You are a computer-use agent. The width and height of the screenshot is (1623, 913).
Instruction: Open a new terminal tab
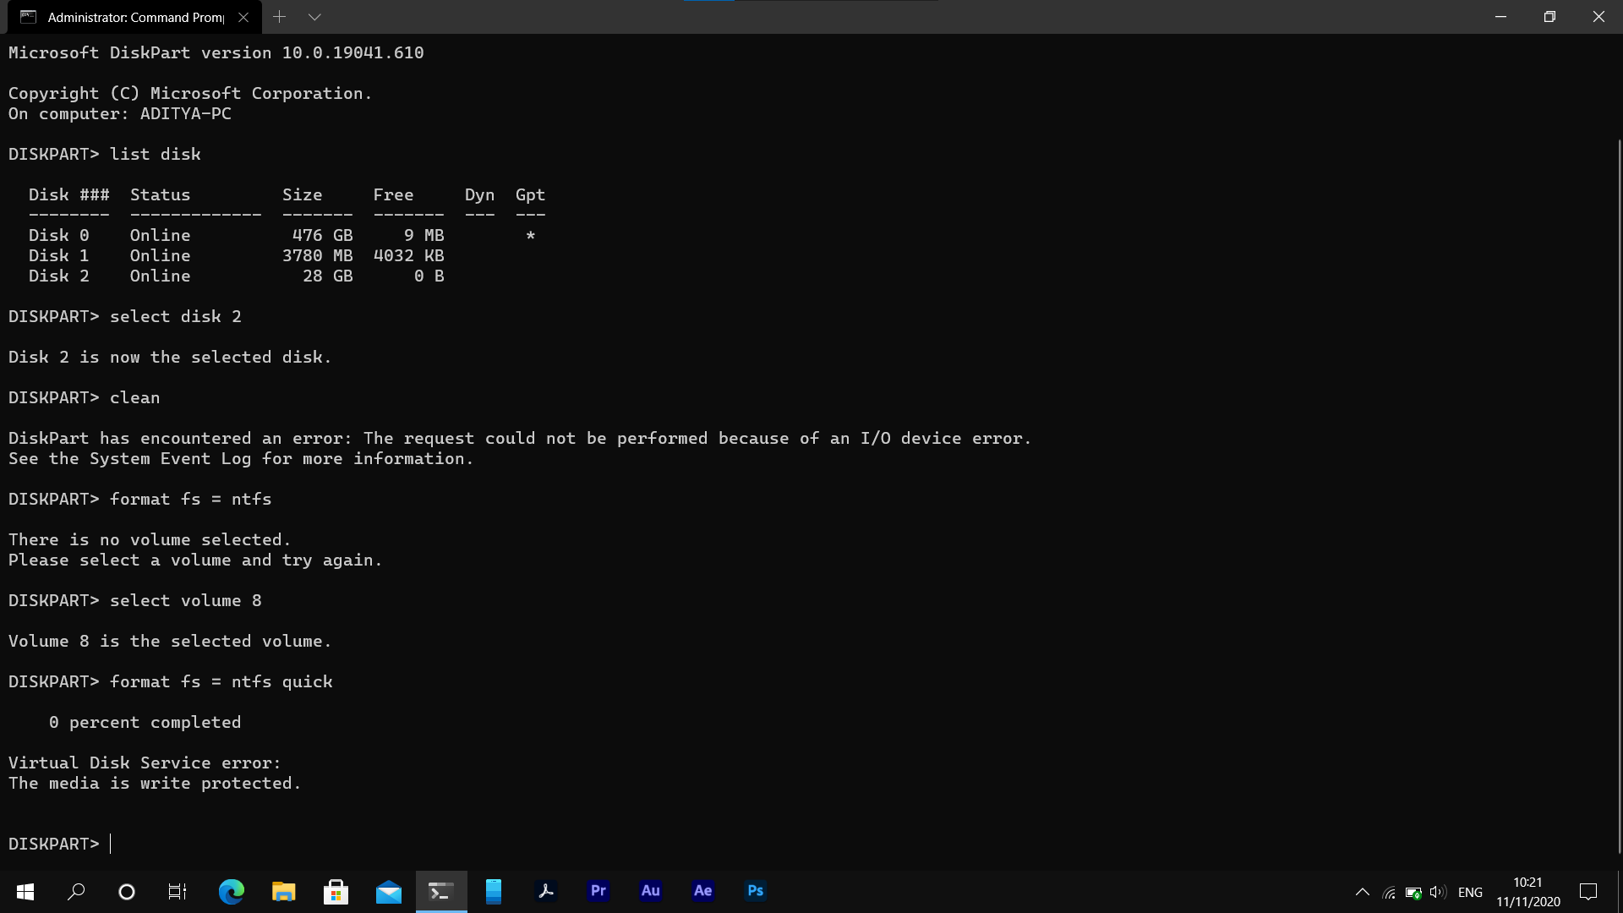pos(280,17)
